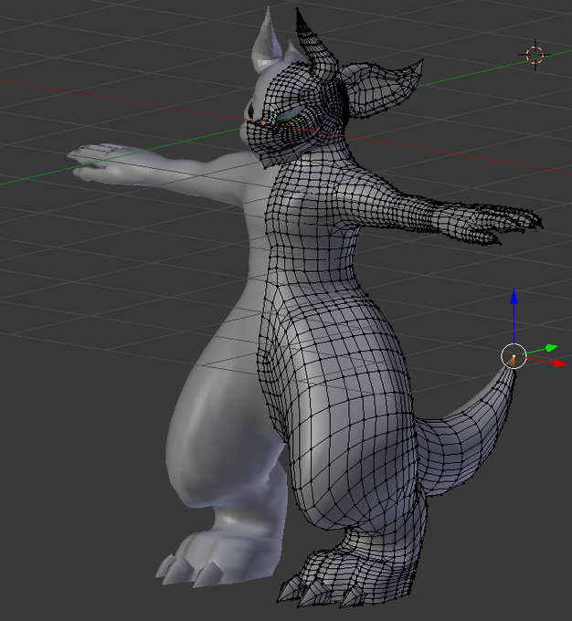
Task: Click the red X-axis arrow of the gizmo
Action: pos(559,363)
